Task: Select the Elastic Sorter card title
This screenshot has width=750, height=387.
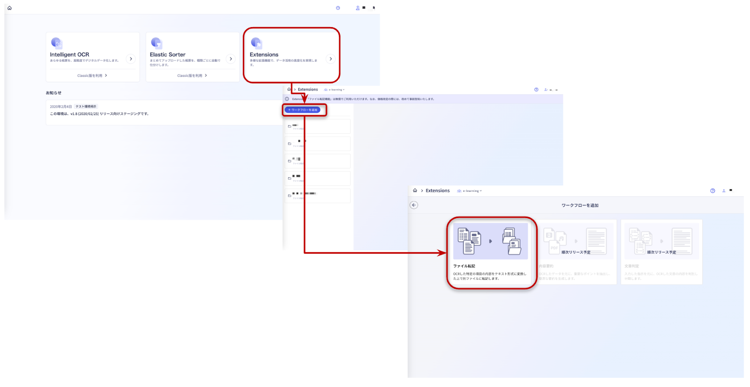Action: pos(167,55)
